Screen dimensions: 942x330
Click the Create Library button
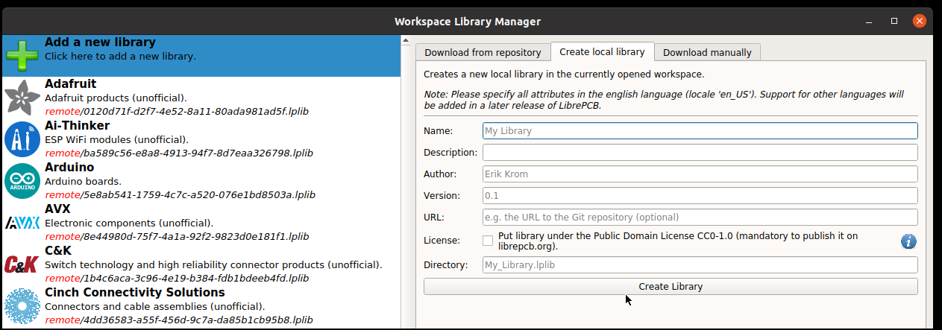click(x=671, y=287)
